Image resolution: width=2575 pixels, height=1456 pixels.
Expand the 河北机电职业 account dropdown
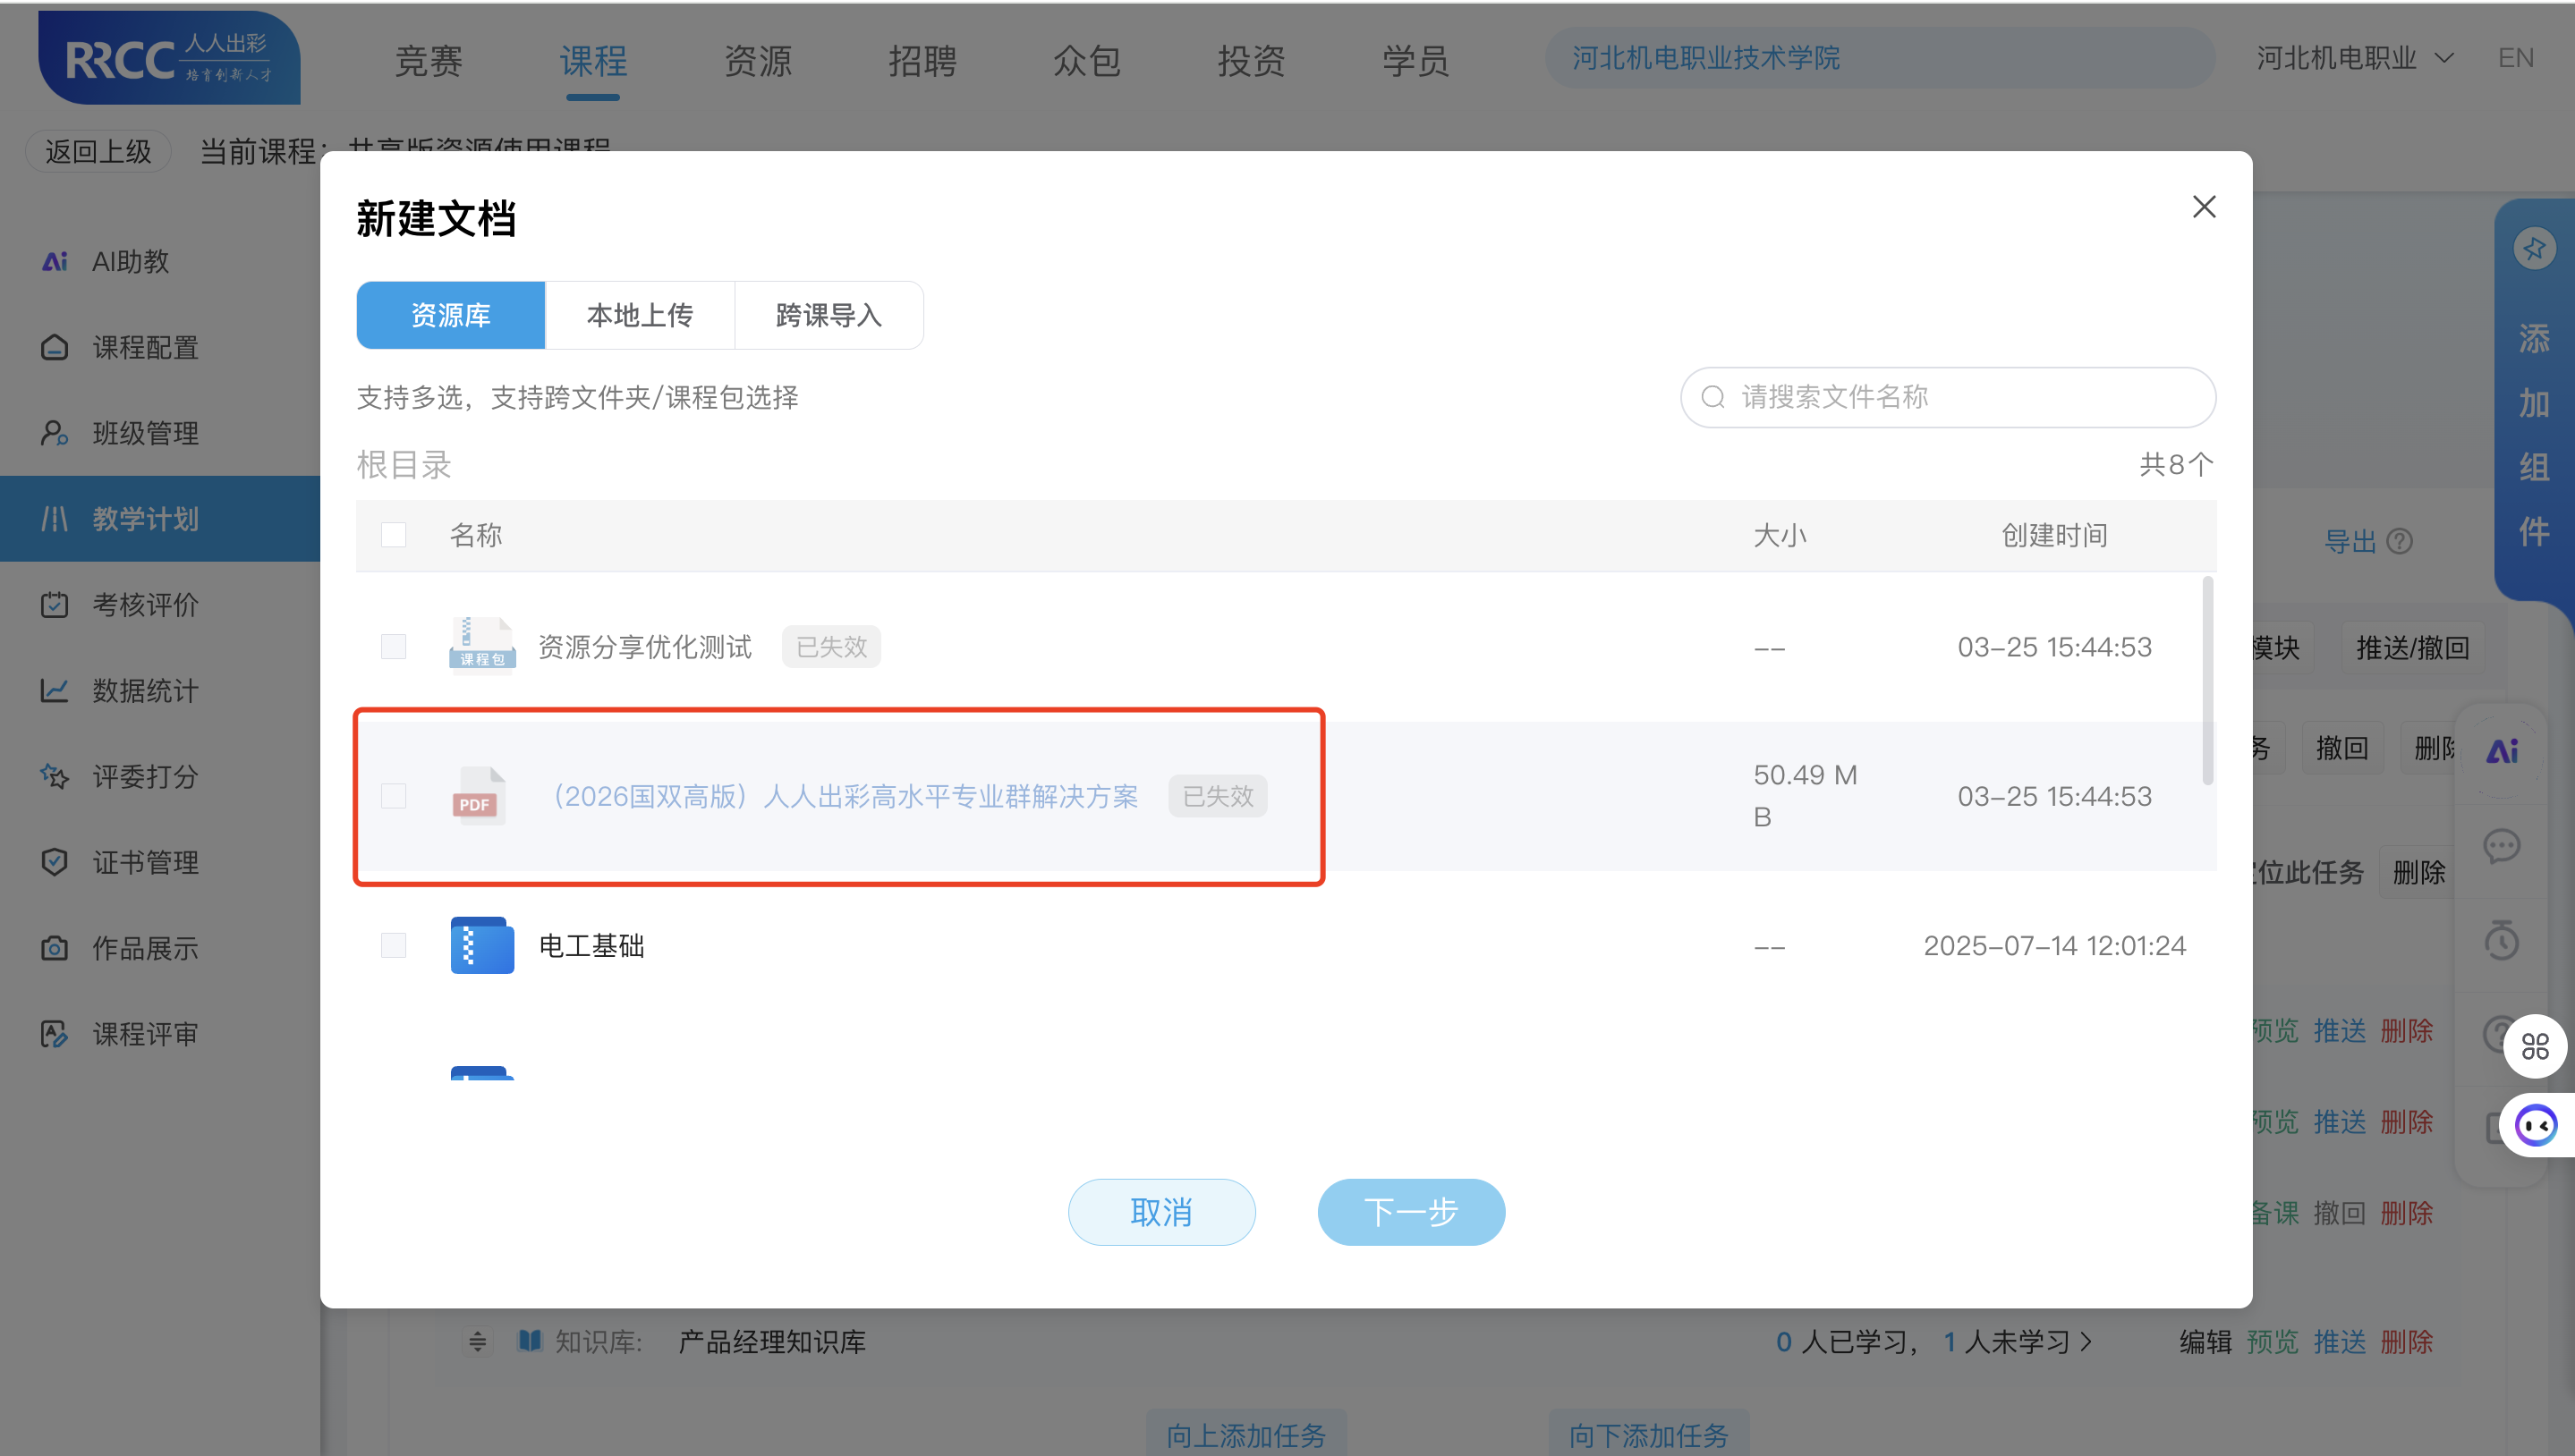point(2356,57)
